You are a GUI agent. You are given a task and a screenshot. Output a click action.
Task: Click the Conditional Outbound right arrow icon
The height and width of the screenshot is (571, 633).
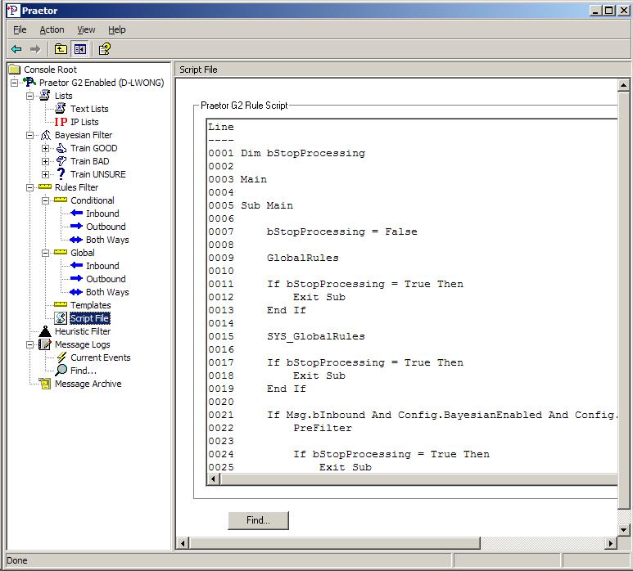pos(76,226)
